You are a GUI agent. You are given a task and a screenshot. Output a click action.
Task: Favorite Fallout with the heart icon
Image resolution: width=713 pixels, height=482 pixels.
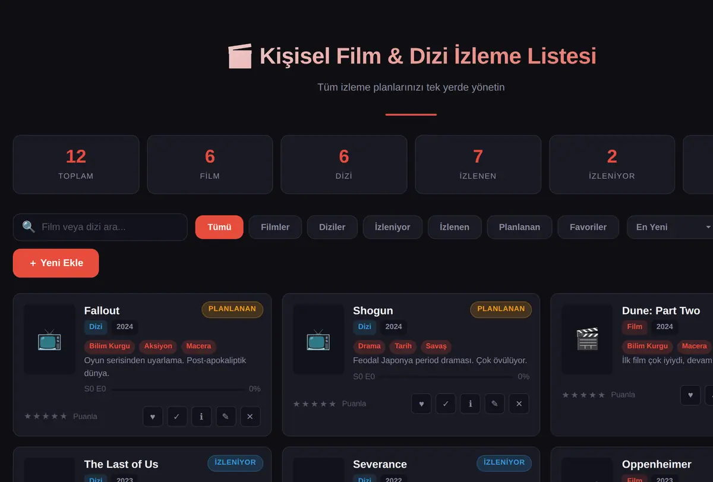pyautogui.click(x=153, y=417)
